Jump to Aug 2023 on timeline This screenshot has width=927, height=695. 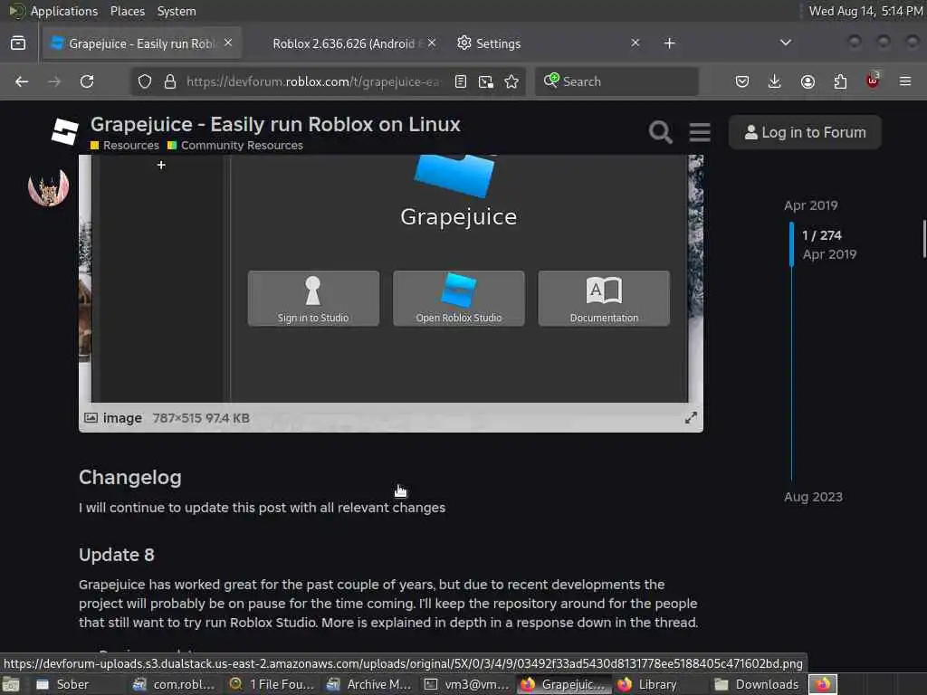(x=813, y=497)
